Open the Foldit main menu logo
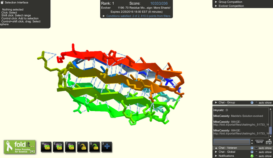This screenshot has height=158, width=273. (x=20, y=147)
